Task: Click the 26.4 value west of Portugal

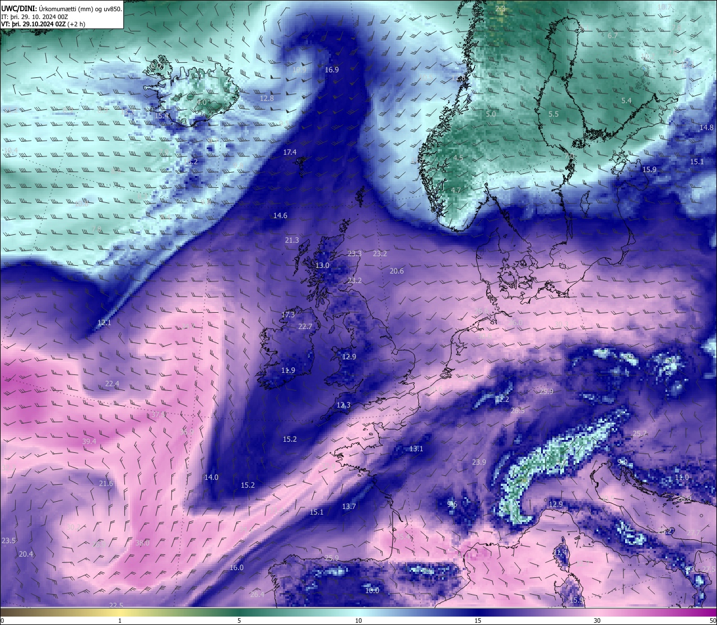Action: pos(257,594)
